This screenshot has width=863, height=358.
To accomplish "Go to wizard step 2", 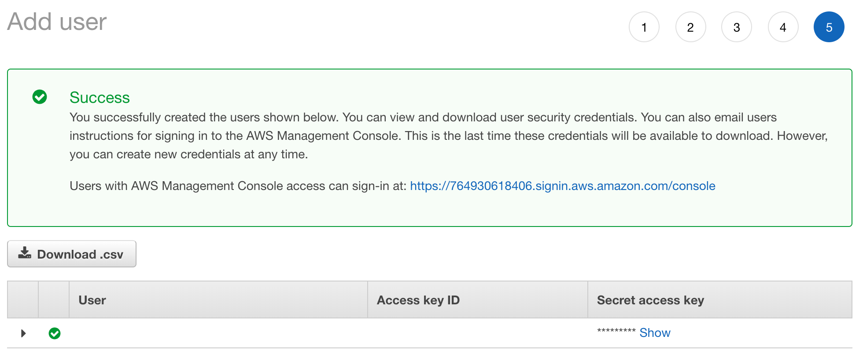I will (690, 27).
